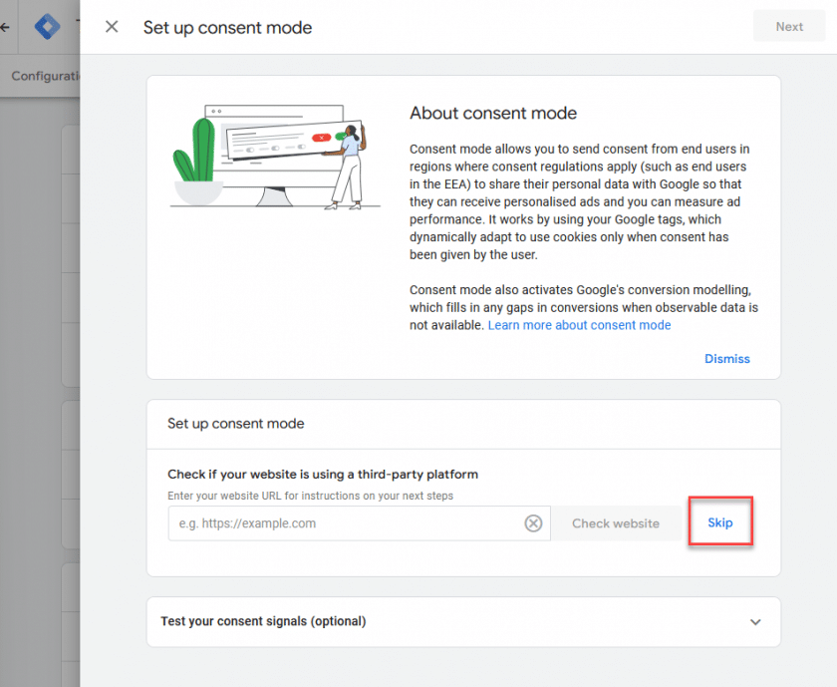Click the About consent mode illustration
The height and width of the screenshot is (687, 837).
point(276,154)
